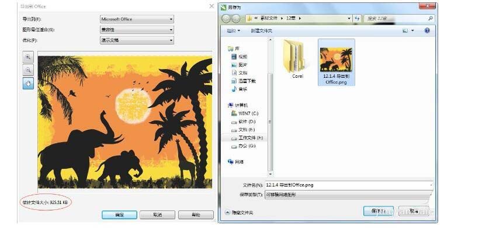Image resolution: width=489 pixels, height=228 pixels.
Task: Open the 图片 pictures library
Action: point(240,65)
